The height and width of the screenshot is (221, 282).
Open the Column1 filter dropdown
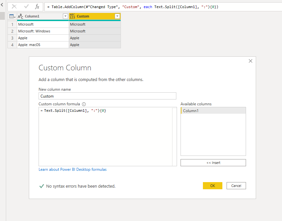pos(65,16)
